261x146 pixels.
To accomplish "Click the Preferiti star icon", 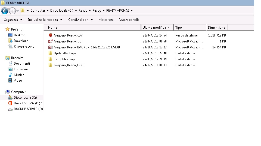I will pyautogui.click(x=8, y=29).
